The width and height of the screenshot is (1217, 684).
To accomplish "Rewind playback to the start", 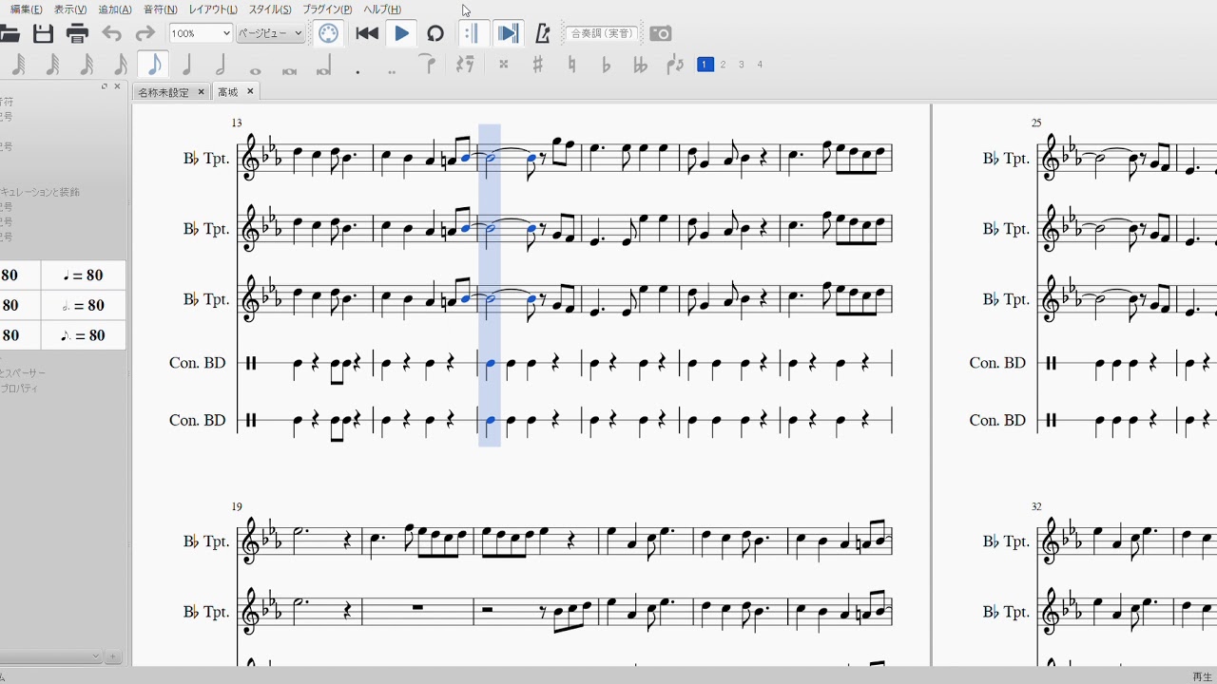I will [x=367, y=34].
